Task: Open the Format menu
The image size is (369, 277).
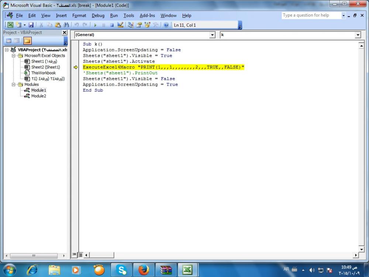Action: click(79, 16)
